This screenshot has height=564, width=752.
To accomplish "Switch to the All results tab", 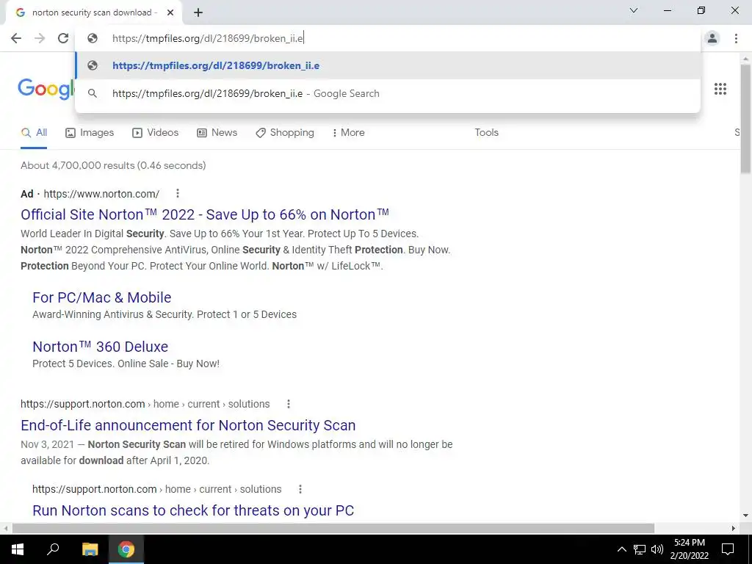I will [x=34, y=133].
